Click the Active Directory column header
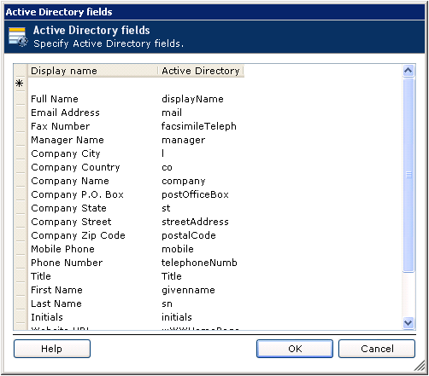Screen dimensions: 429x376 point(201,71)
